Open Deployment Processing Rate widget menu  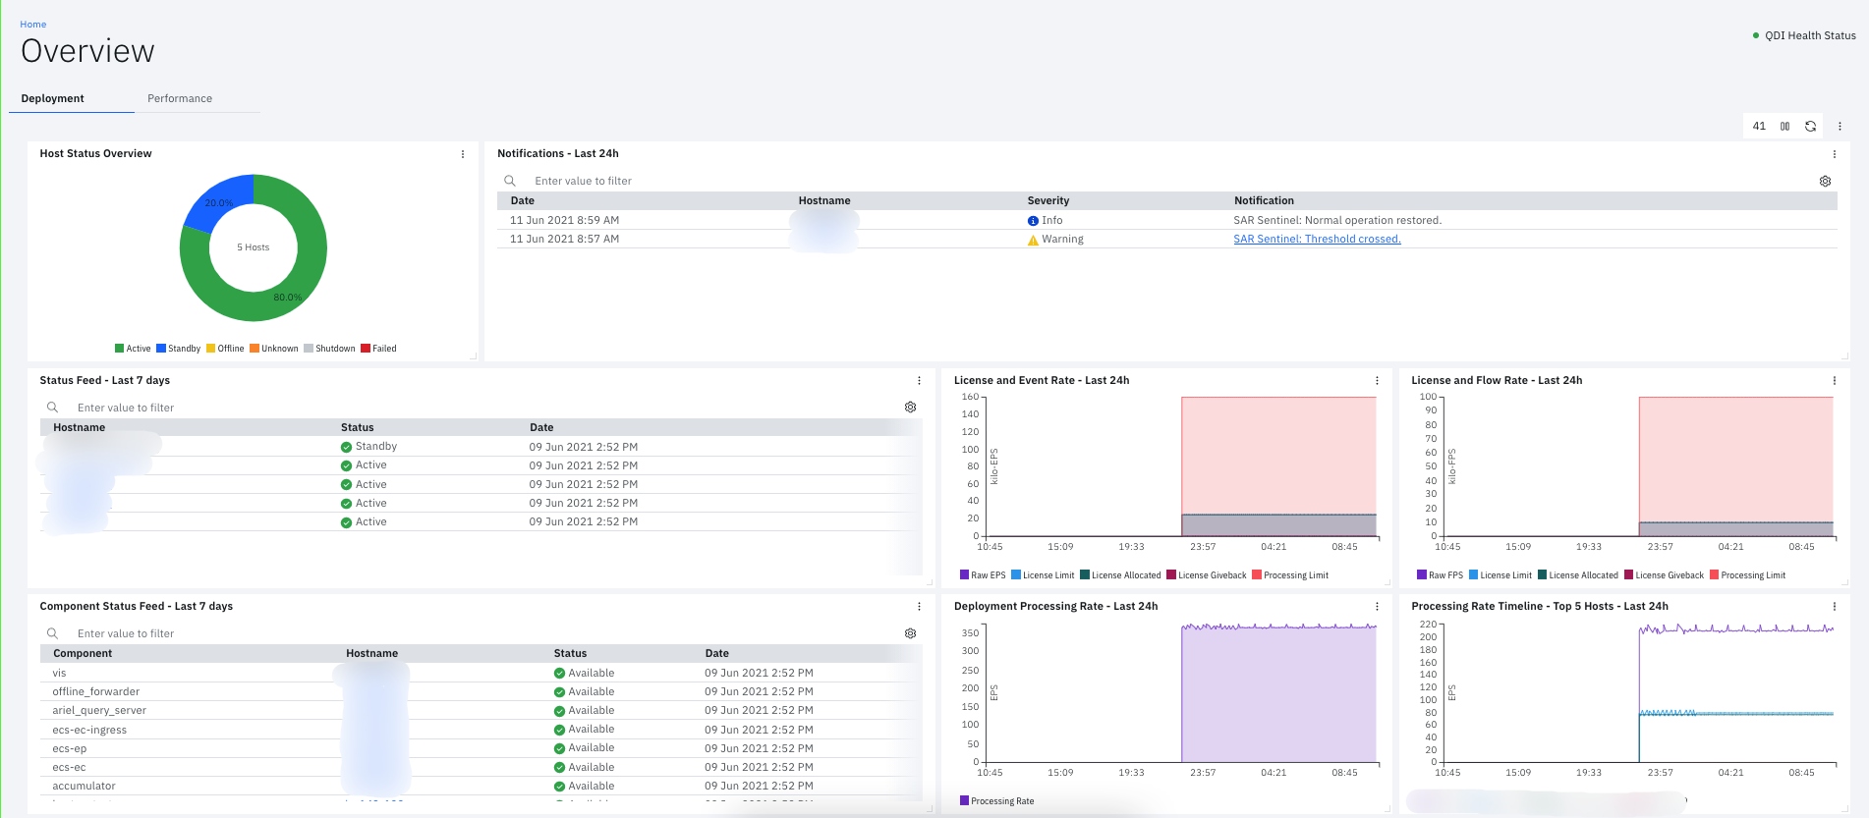[1377, 607]
